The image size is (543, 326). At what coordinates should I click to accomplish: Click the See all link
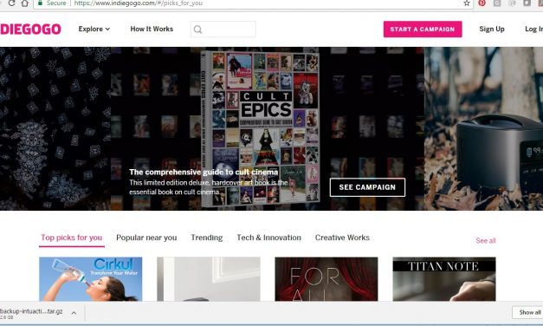click(486, 241)
